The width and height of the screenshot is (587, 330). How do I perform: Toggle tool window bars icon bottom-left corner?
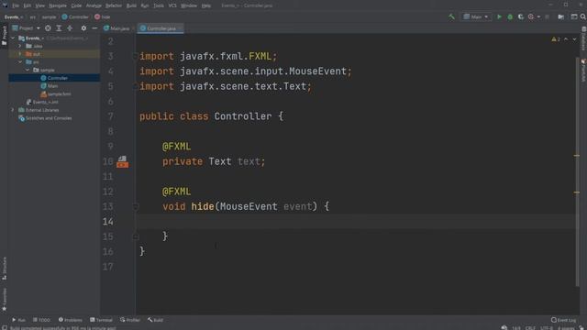point(5,327)
